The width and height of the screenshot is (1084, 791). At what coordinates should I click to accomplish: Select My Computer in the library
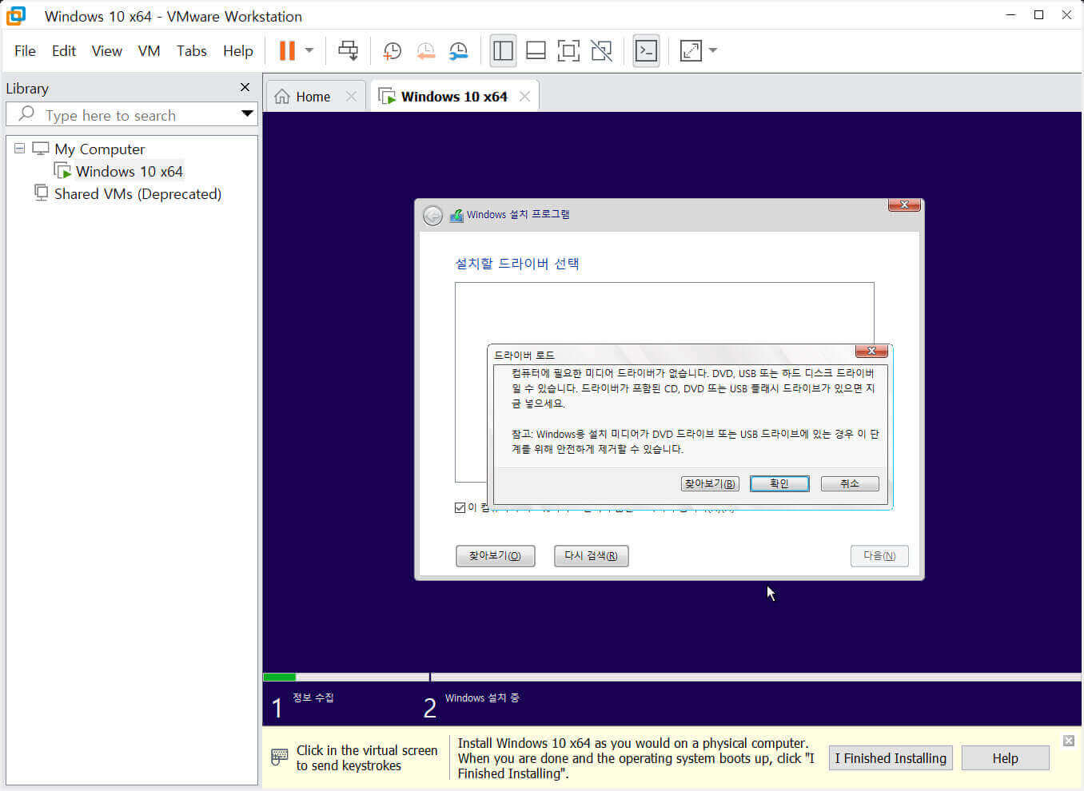coord(99,149)
